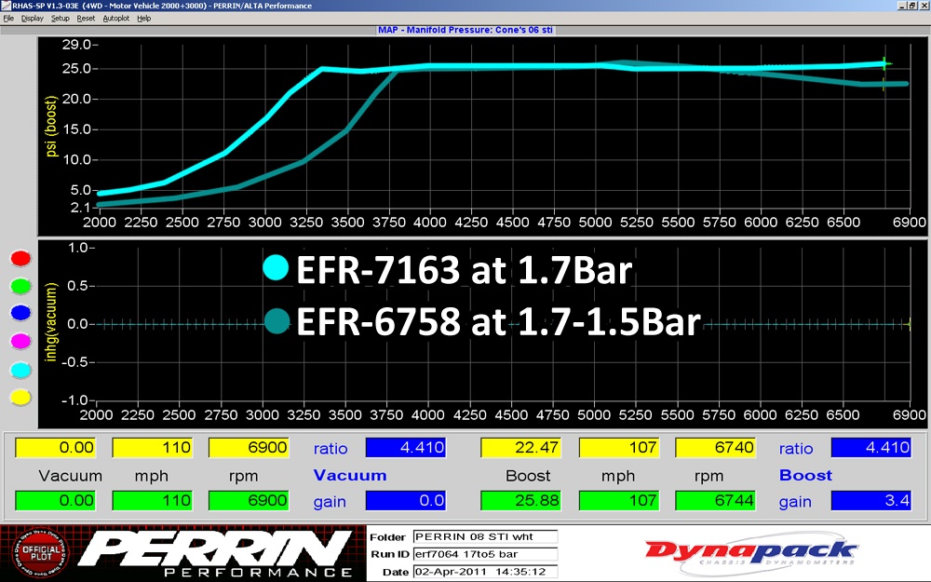
Task: Open the Display menu
Action: coord(32,19)
